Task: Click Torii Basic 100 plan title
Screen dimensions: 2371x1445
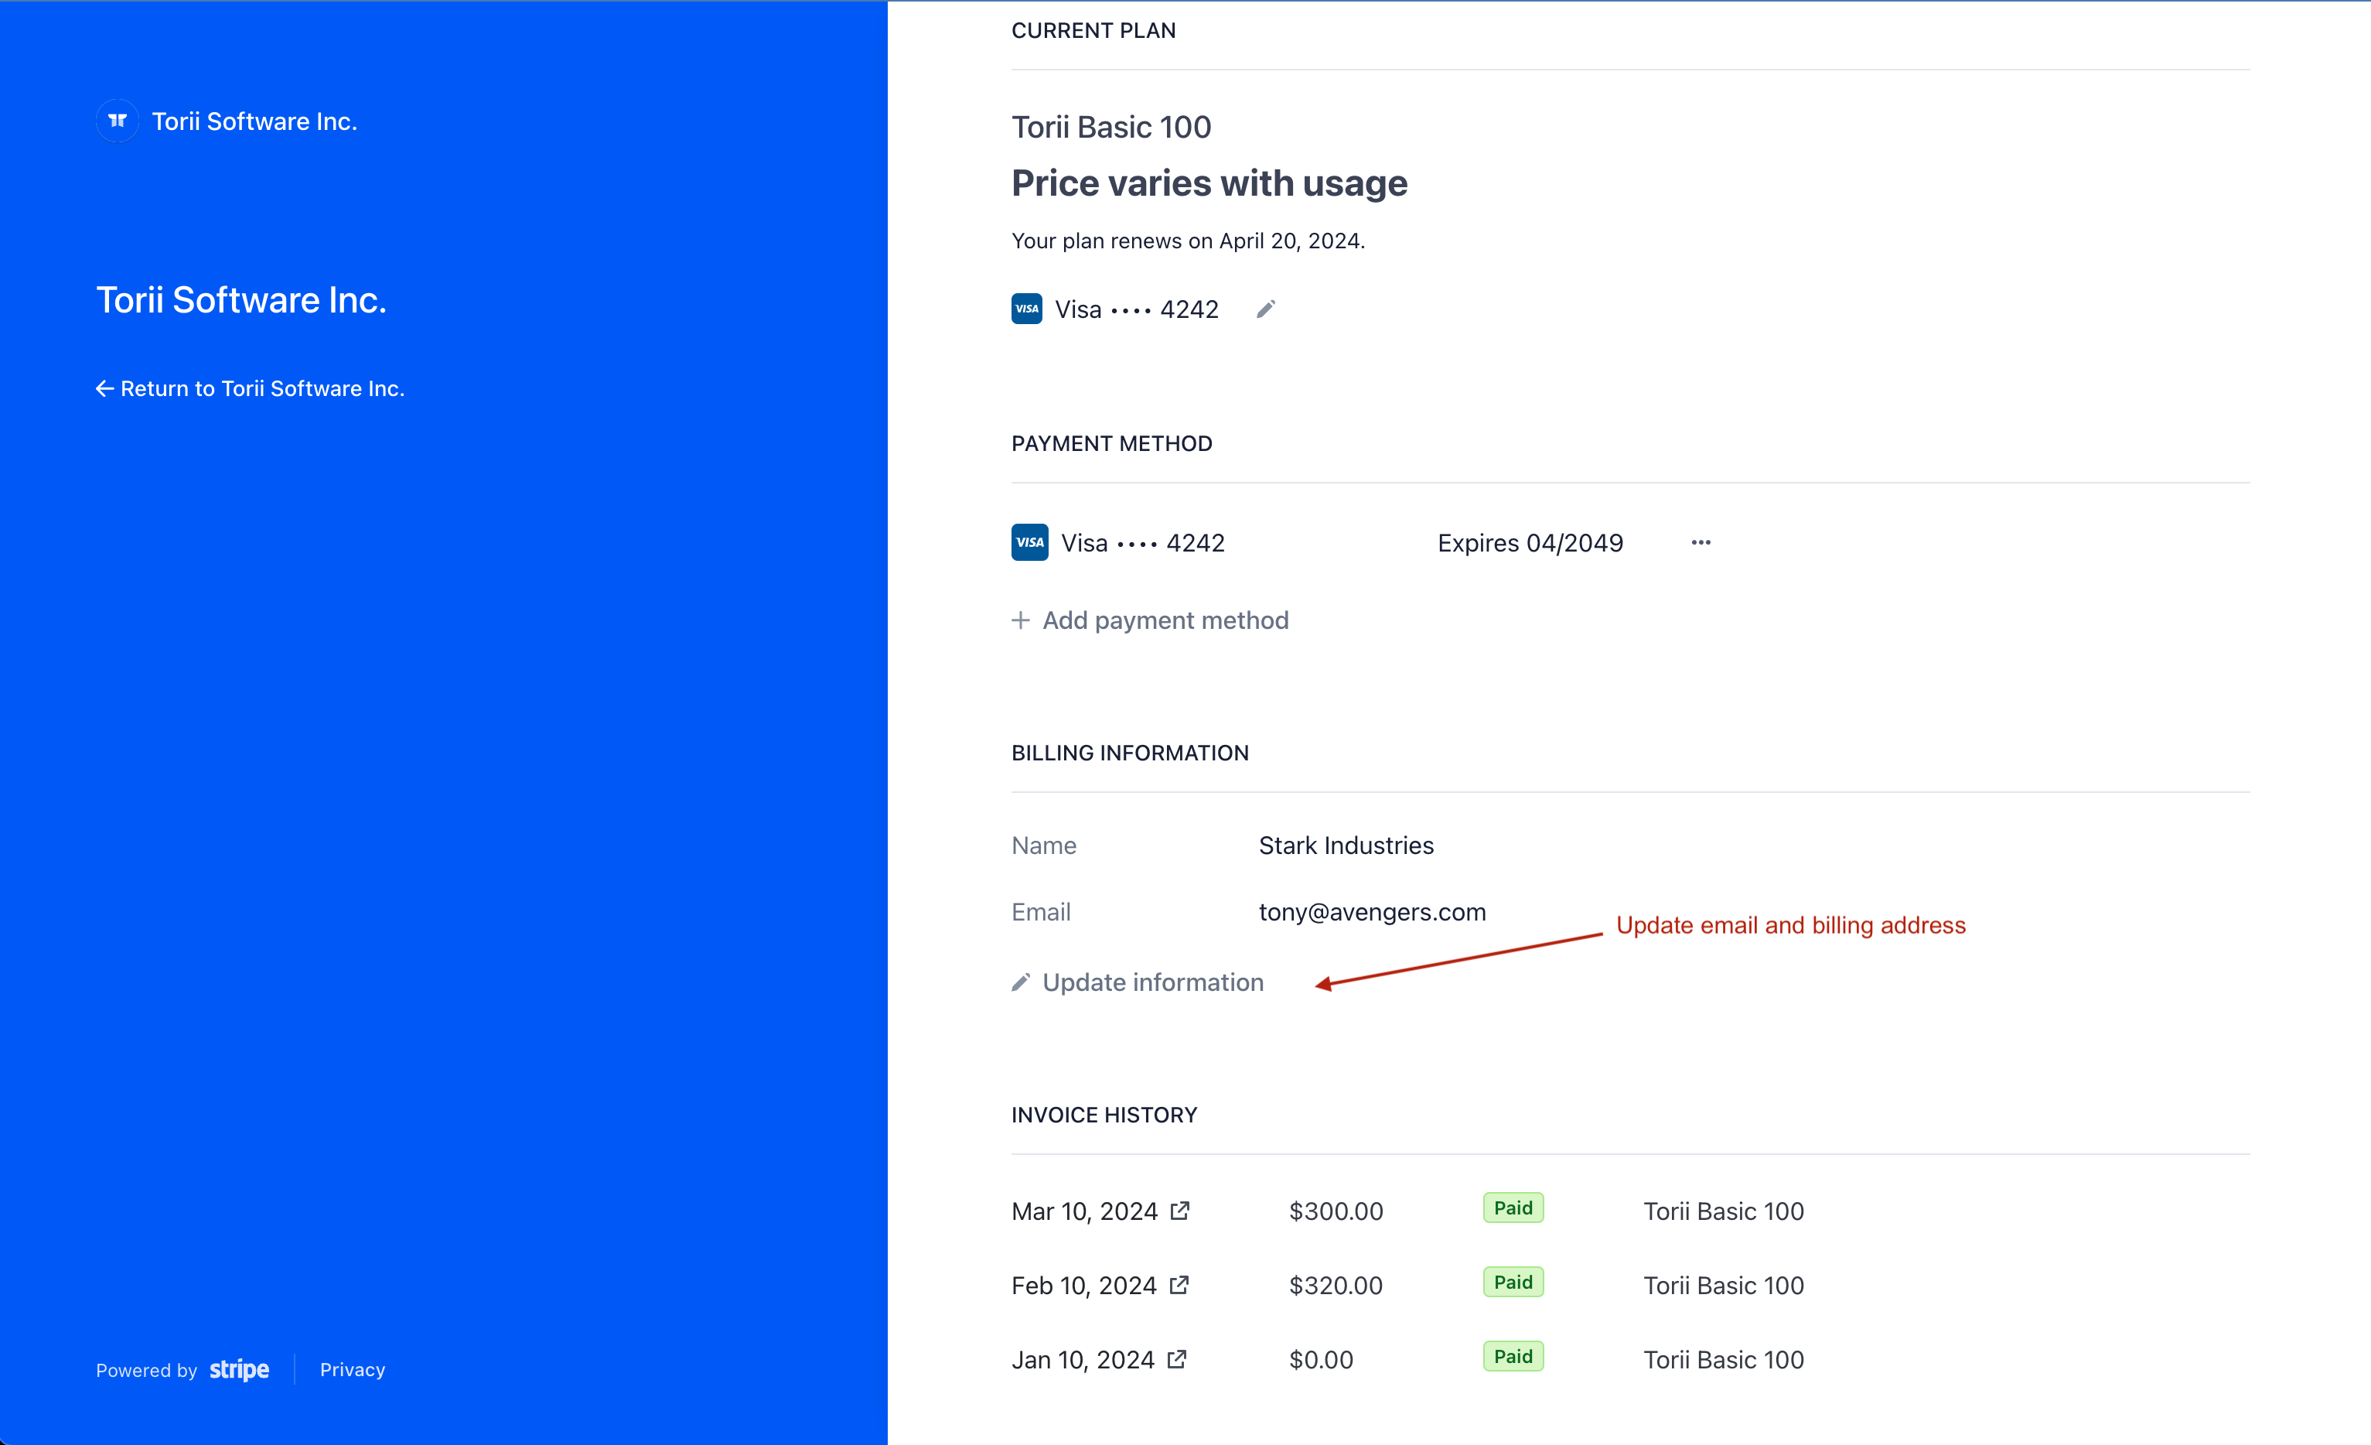Action: tap(1111, 127)
